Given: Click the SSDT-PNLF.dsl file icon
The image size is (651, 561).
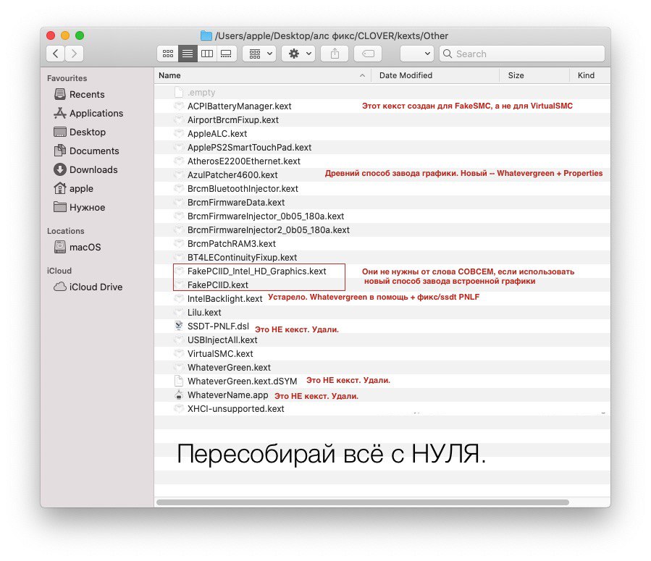Looking at the screenshot, I should 179,326.
